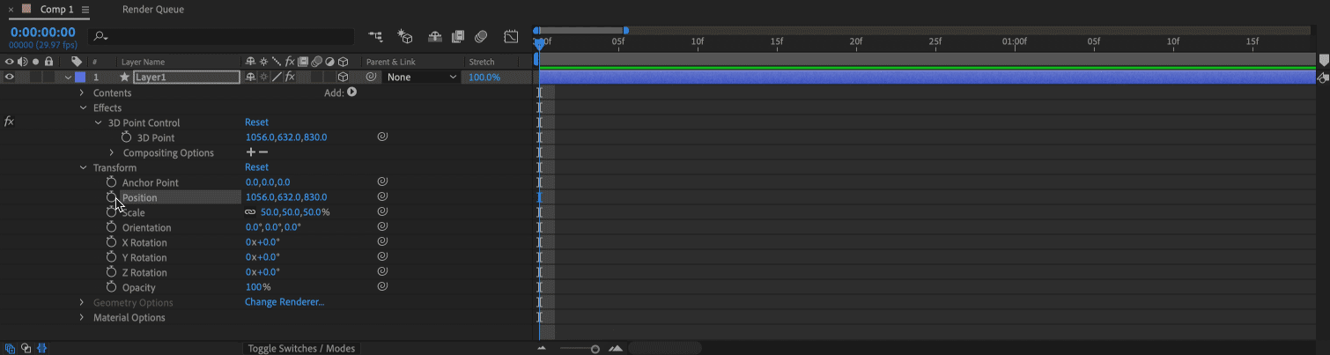The height and width of the screenshot is (355, 1330).
Task: Switch to the Render Queue tab
Action: [x=153, y=9]
